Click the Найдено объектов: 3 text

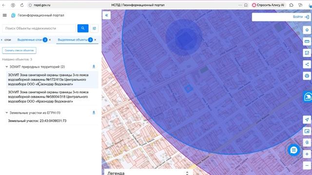coord(17,59)
